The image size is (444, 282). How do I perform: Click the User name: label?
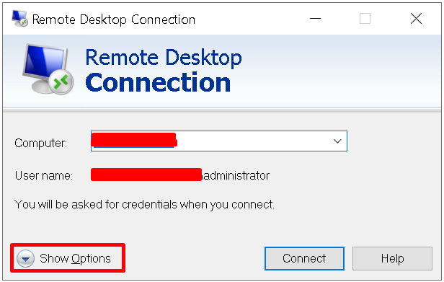[44, 176]
